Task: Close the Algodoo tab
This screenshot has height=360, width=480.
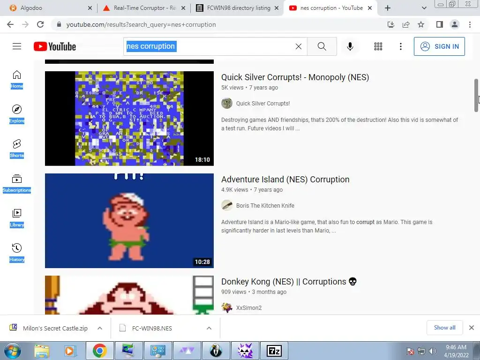Action: [x=90, y=8]
